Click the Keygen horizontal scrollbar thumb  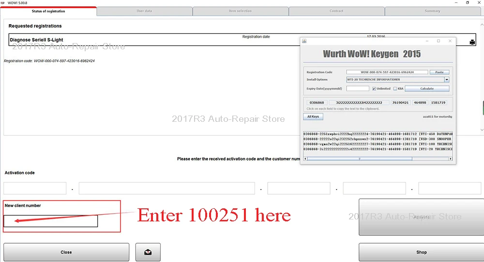pos(360,159)
